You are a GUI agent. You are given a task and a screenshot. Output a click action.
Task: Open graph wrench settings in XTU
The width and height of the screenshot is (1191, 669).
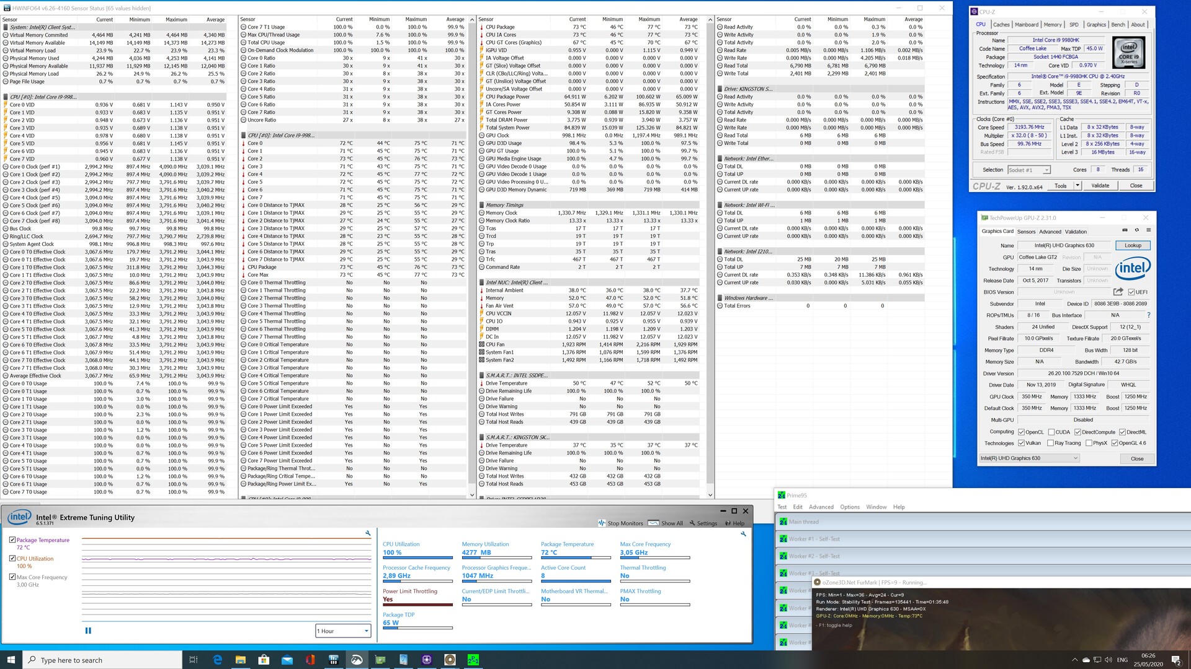tap(368, 533)
